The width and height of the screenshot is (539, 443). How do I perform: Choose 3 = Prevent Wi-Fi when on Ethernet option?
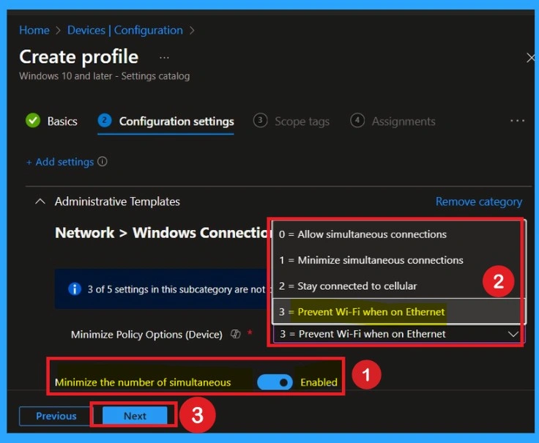click(x=398, y=312)
